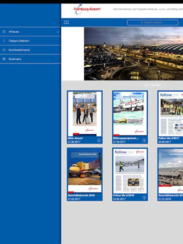Open Mein Airport issue cover

[85, 114]
